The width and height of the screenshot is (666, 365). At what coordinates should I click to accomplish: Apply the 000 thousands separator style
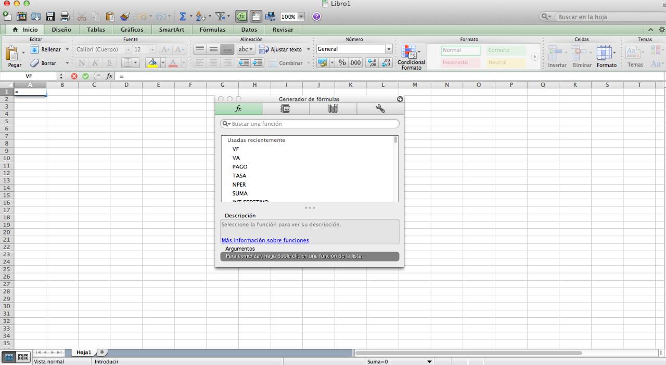click(x=355, y=63)
